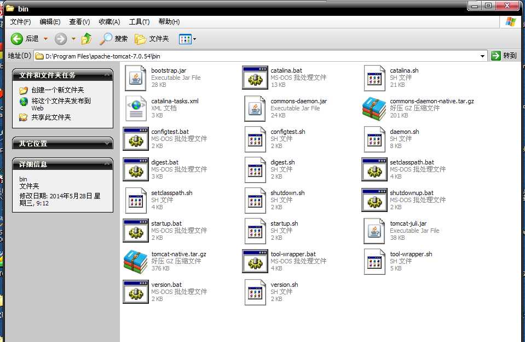Click the daemon.sh file name

point(405,132)
